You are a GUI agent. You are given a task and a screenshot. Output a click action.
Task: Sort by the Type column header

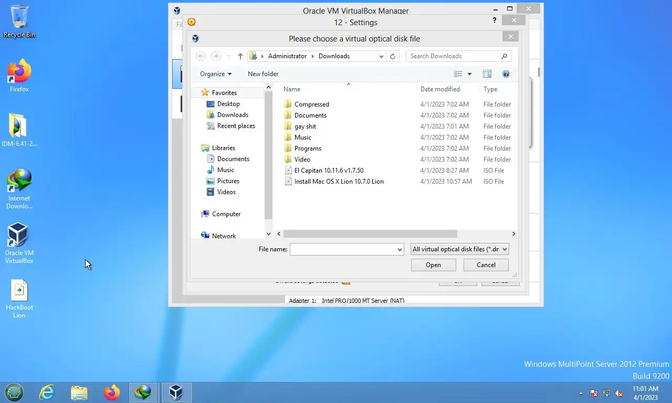click(490, 89)
